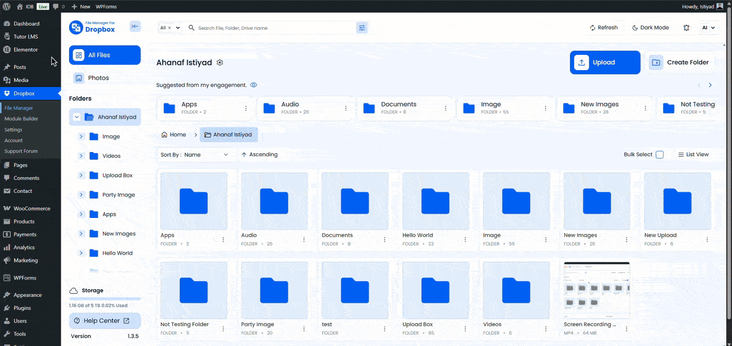
Task: Open settings via gear beside Ahanaf Istiyad
Action: click(x=220, y=62)
